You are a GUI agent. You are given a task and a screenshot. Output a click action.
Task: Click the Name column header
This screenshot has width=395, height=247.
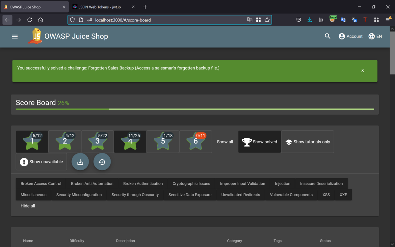28,241
